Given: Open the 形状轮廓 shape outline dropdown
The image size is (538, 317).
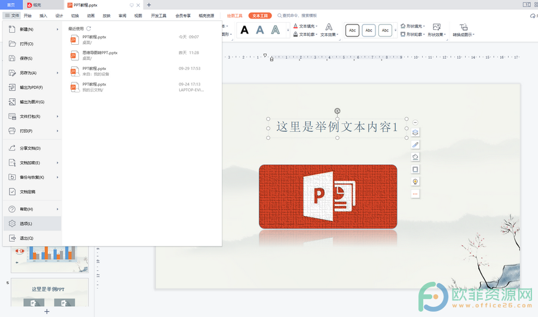Looking at the screenshot, I should tap(412, 34).
